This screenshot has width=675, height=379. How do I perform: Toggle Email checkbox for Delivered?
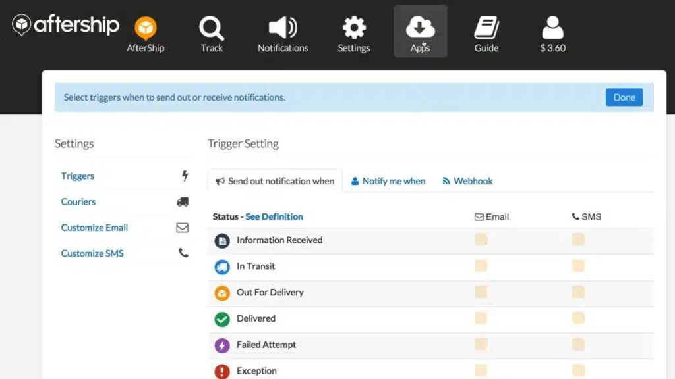pyautogui.click(x=481, y=318)
